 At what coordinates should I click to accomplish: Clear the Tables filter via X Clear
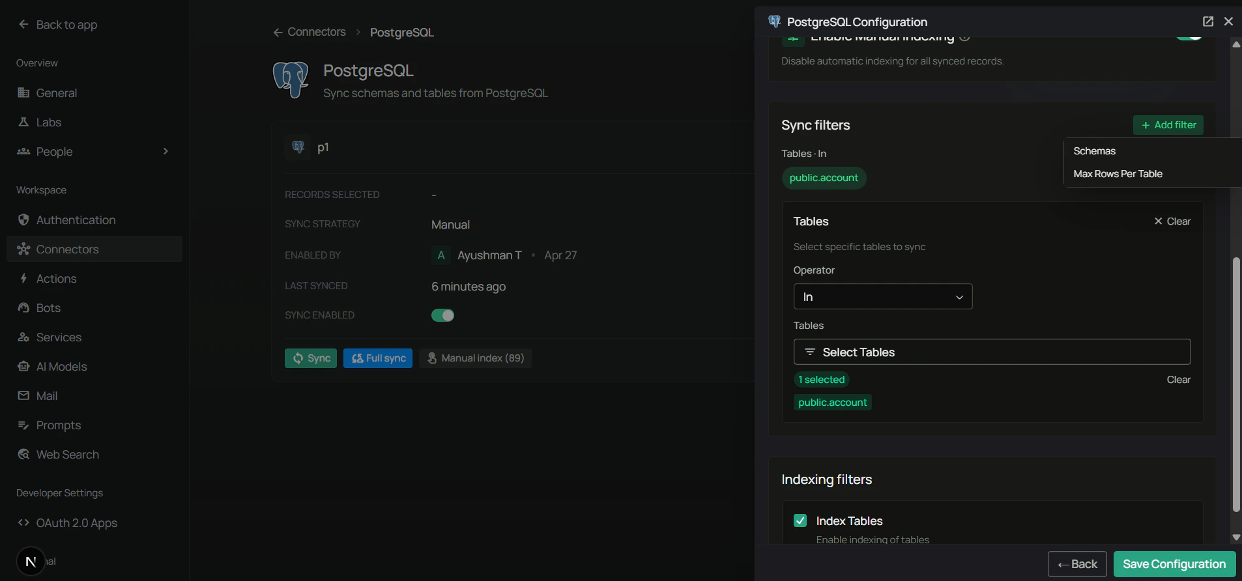point(1172,221)
